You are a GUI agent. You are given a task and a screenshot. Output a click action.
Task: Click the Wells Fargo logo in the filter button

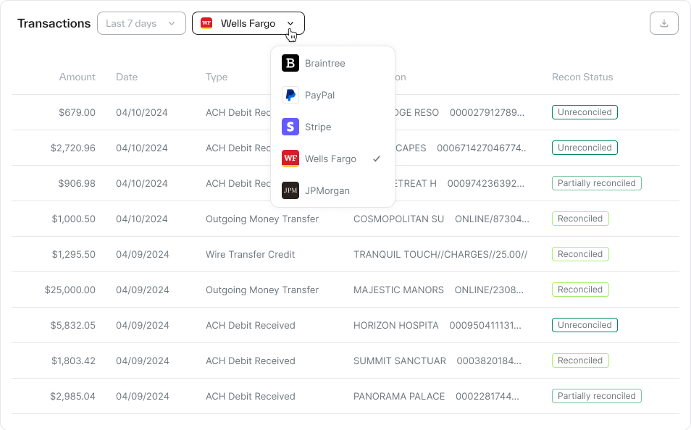(206, 23)
